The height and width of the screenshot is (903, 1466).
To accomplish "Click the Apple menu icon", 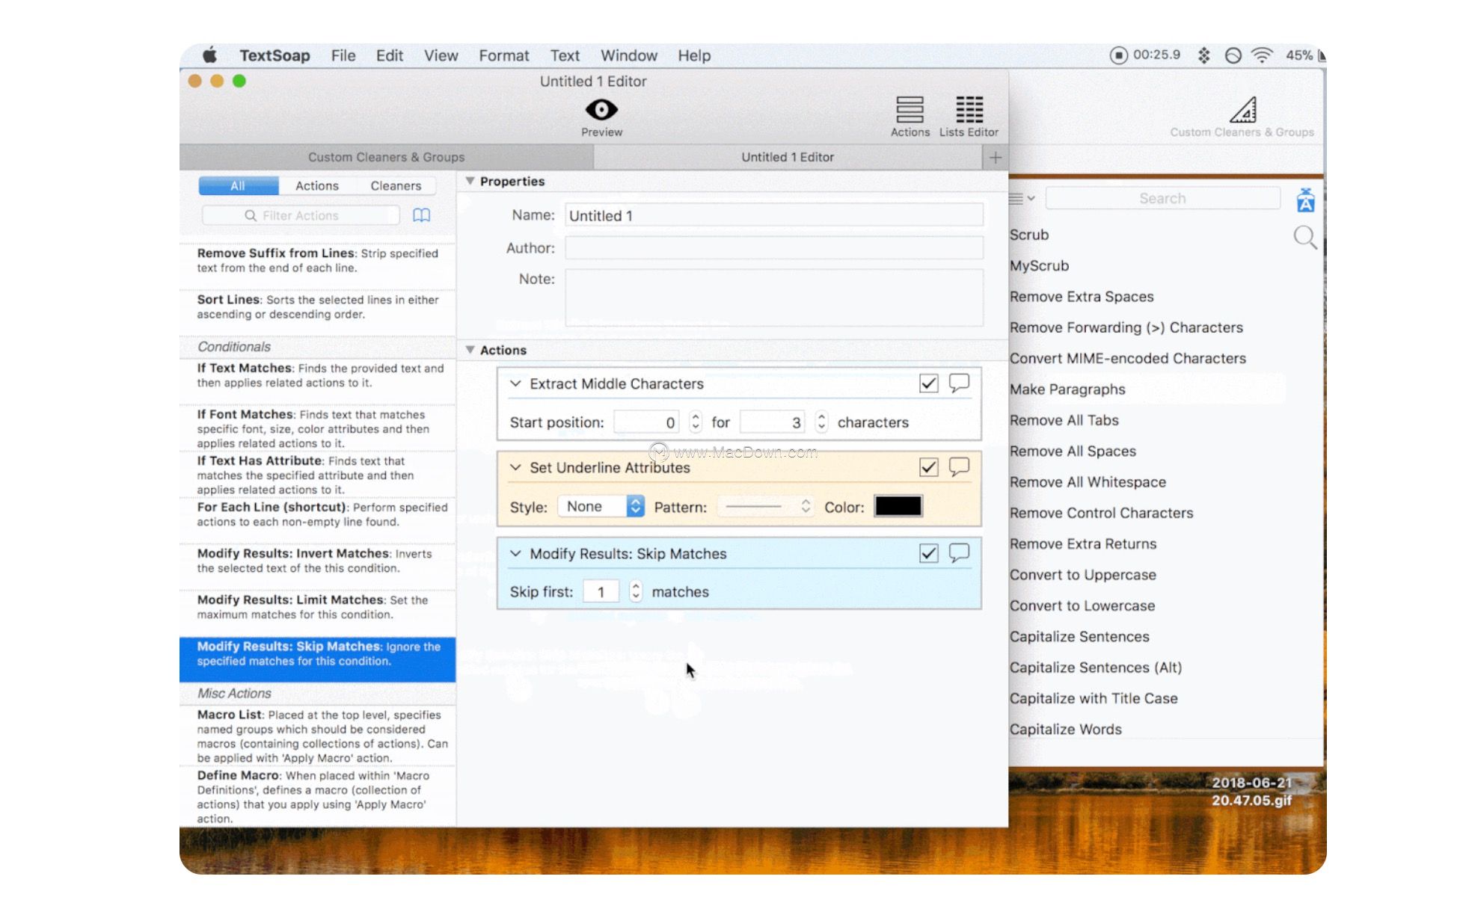I will (x=210, y=55).
